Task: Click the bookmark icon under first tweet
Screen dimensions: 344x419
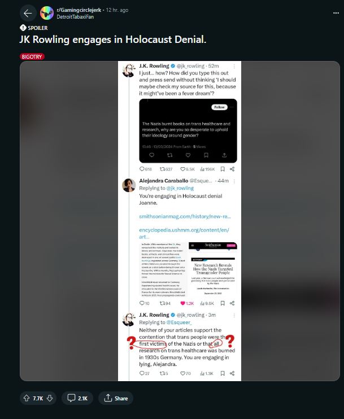Action: 223,169
